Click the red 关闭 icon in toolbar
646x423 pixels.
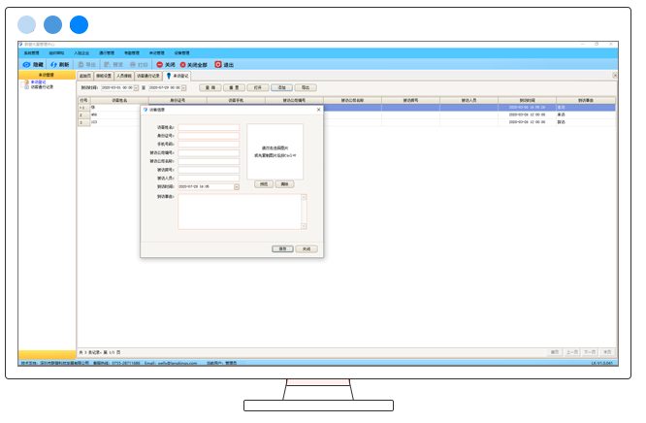coord(159,64)
